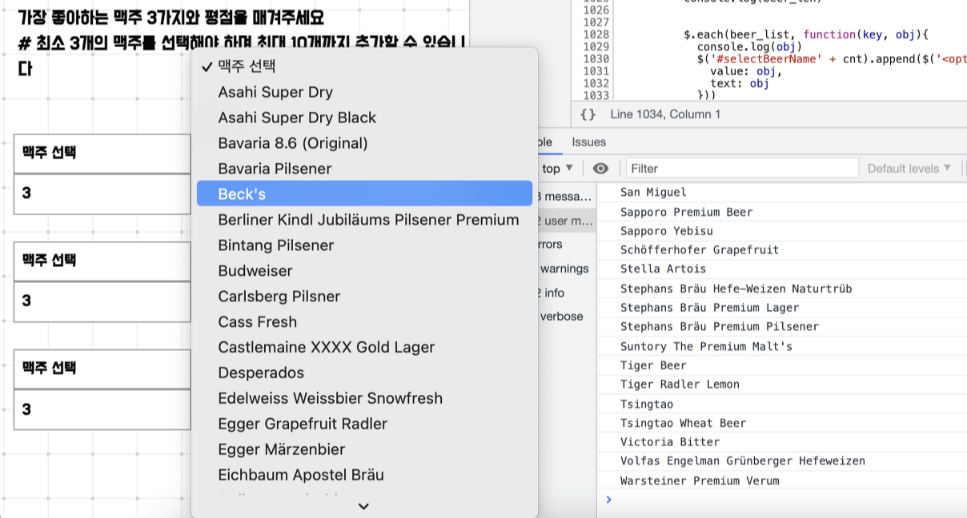Open the second 맥주 선택 select box
967x518 pixels.
coord(102,261)
